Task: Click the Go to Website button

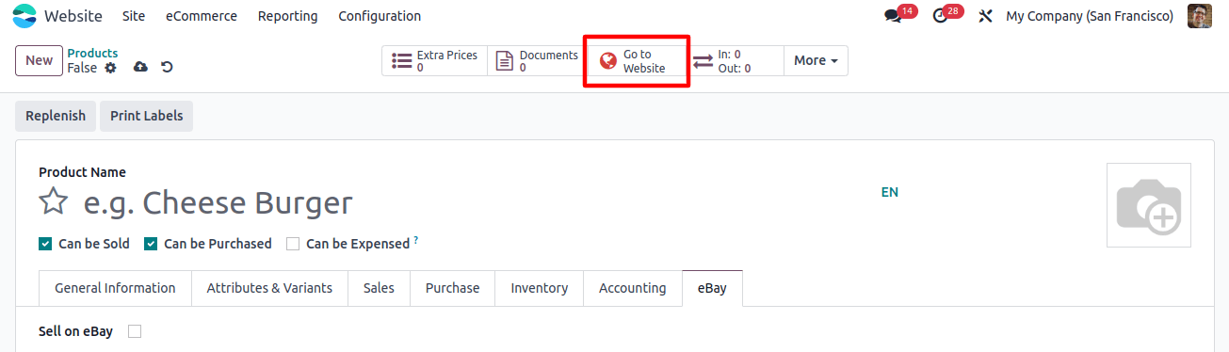Action: click(637, 61)
